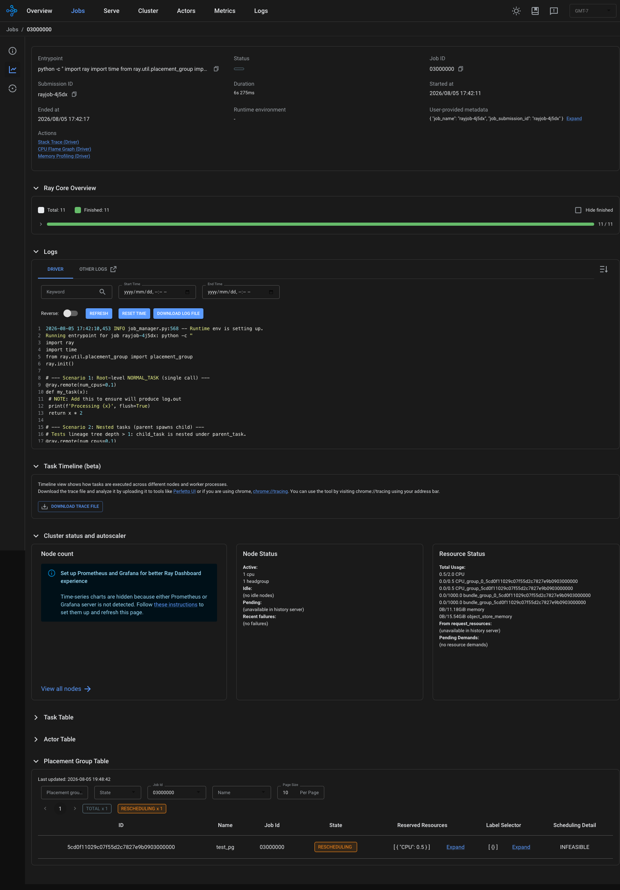Click View all nodes link
The height and width of the screenshot is (890, 620).
(66, 689)
